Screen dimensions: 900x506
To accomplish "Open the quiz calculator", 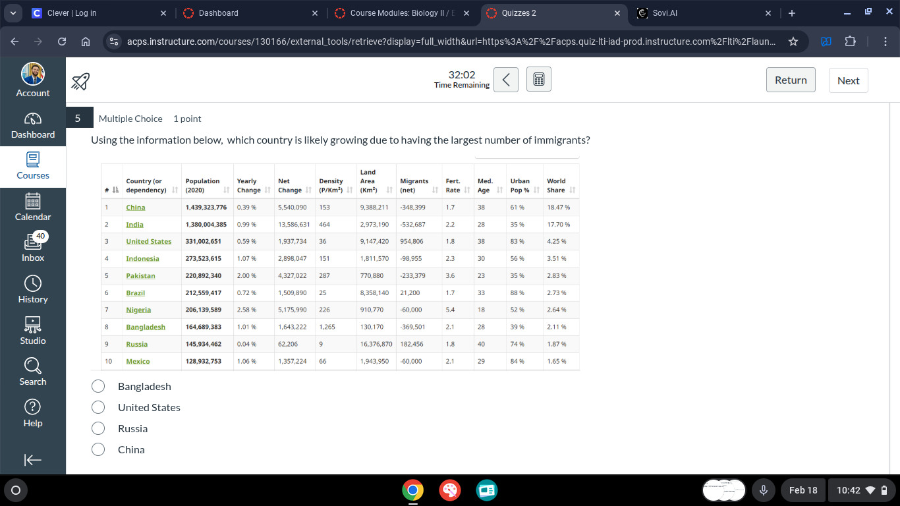I will (539, 80).
